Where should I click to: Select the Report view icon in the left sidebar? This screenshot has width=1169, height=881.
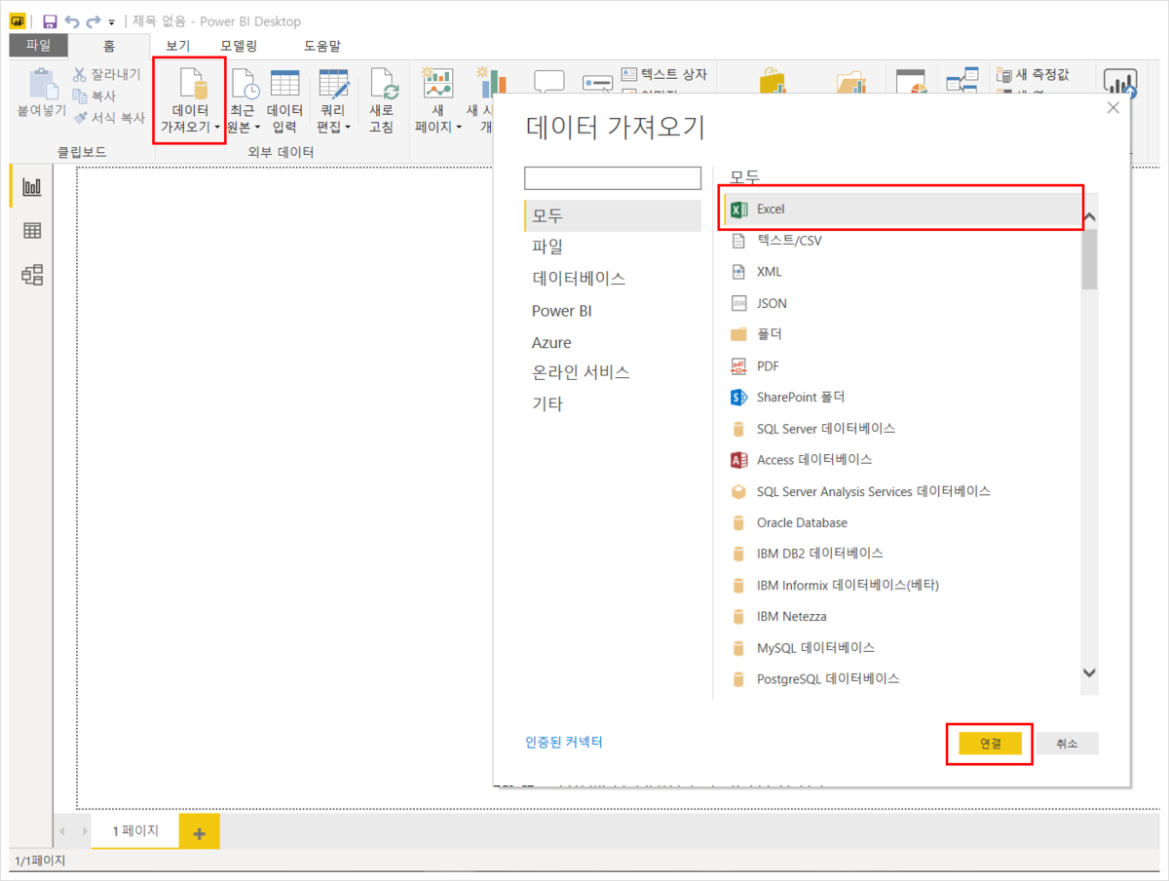[x=32, y=186]
